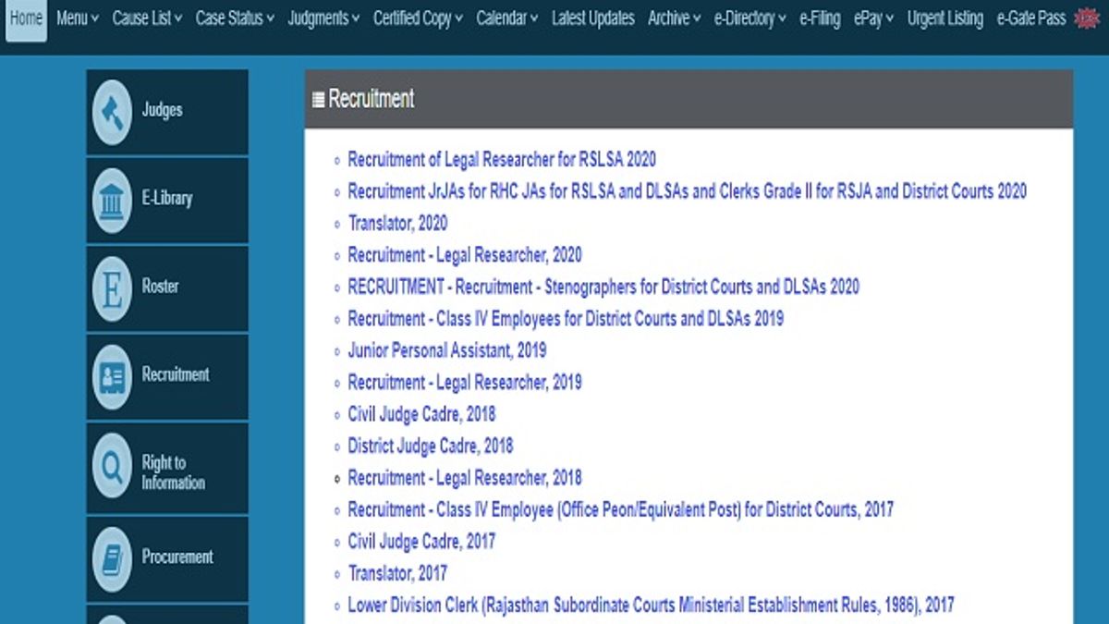
Task: Click the Right to Information magnifier icon
Action: point(112,466)
